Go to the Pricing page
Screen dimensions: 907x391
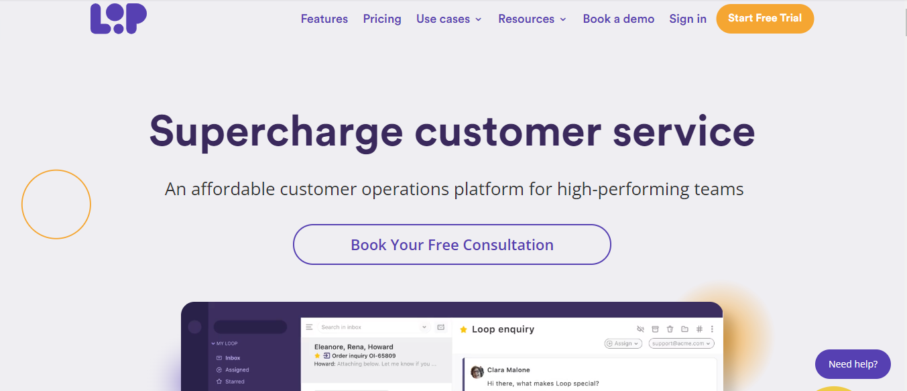(382, 19)
